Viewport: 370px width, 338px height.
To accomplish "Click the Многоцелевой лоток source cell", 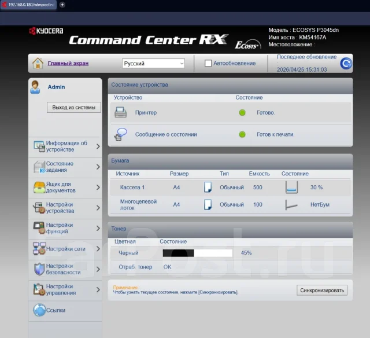I will tap(138, 205).
